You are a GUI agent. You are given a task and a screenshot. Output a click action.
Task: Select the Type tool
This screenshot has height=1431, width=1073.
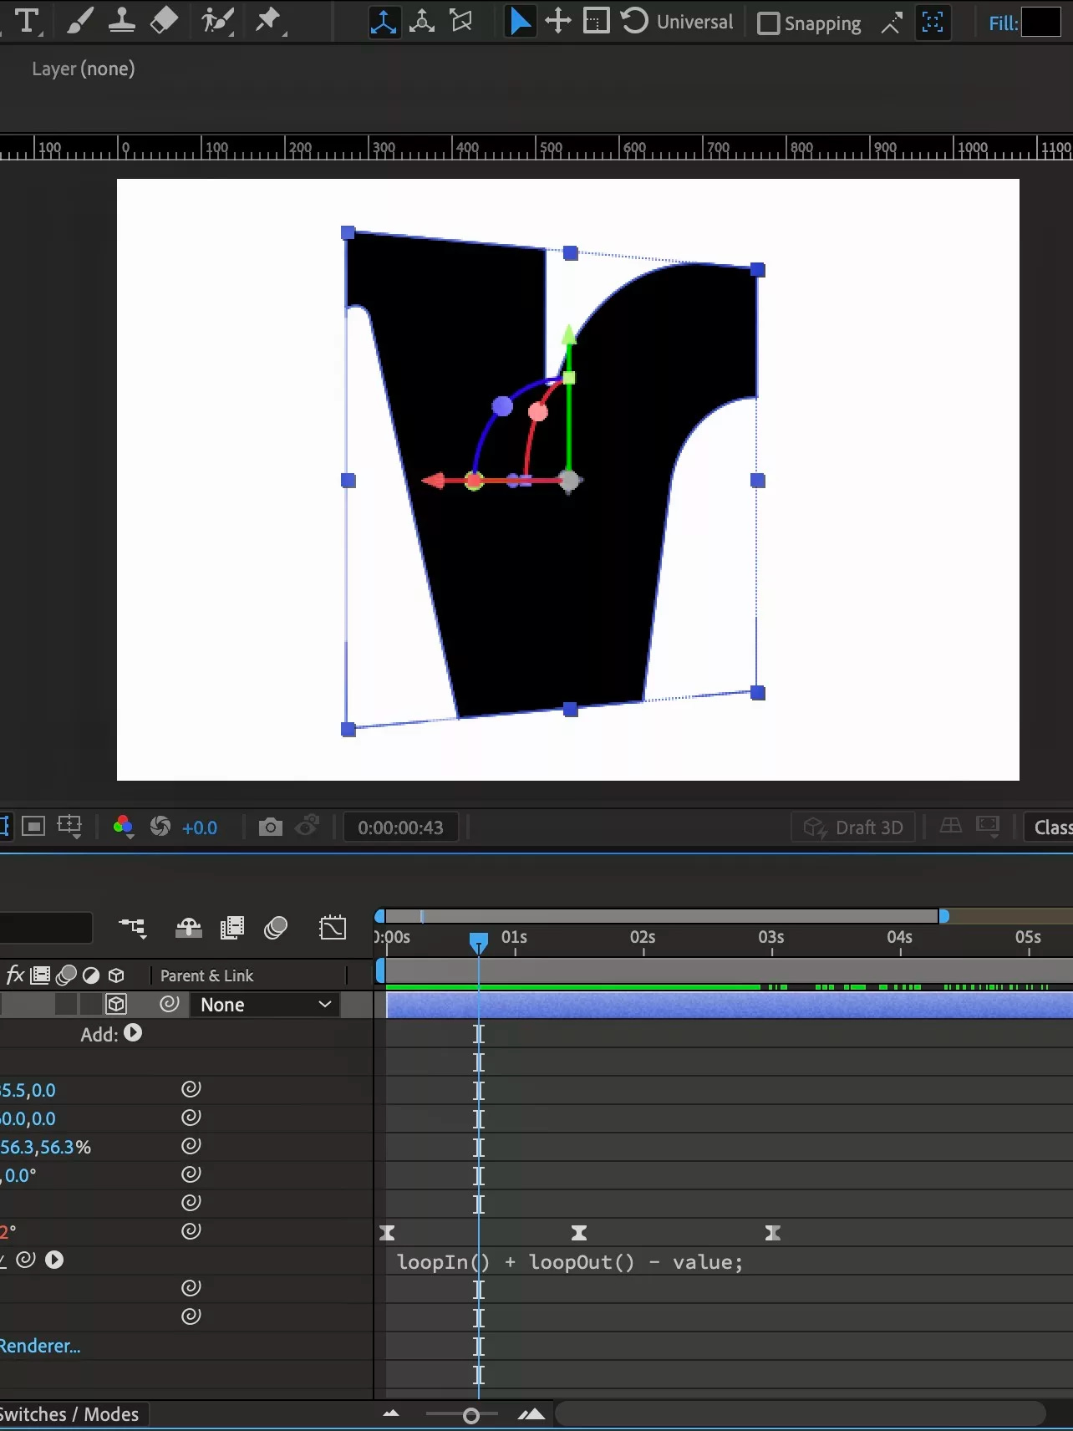tap(28, 21)
